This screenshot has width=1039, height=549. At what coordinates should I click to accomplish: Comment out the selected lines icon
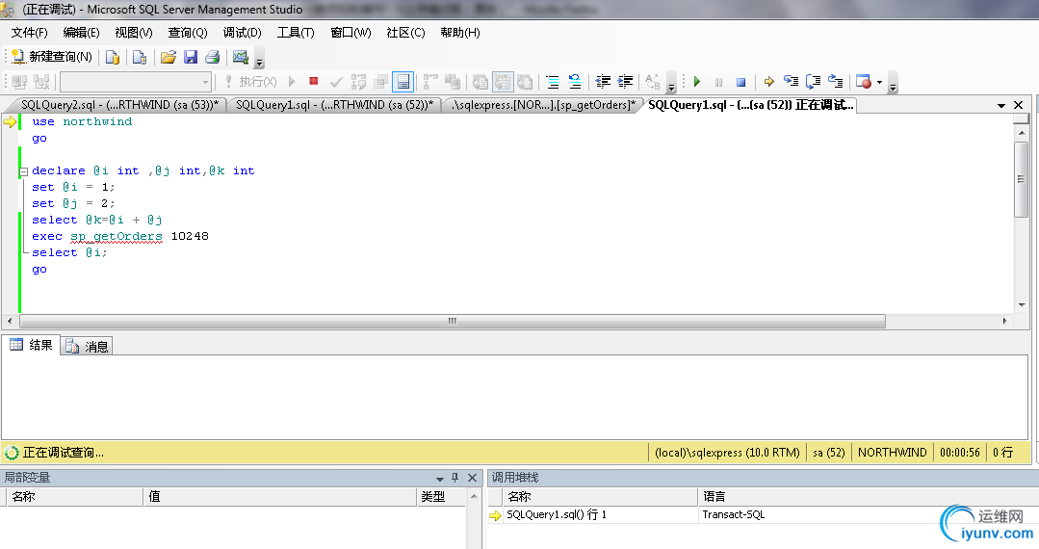tap(552, 82)
